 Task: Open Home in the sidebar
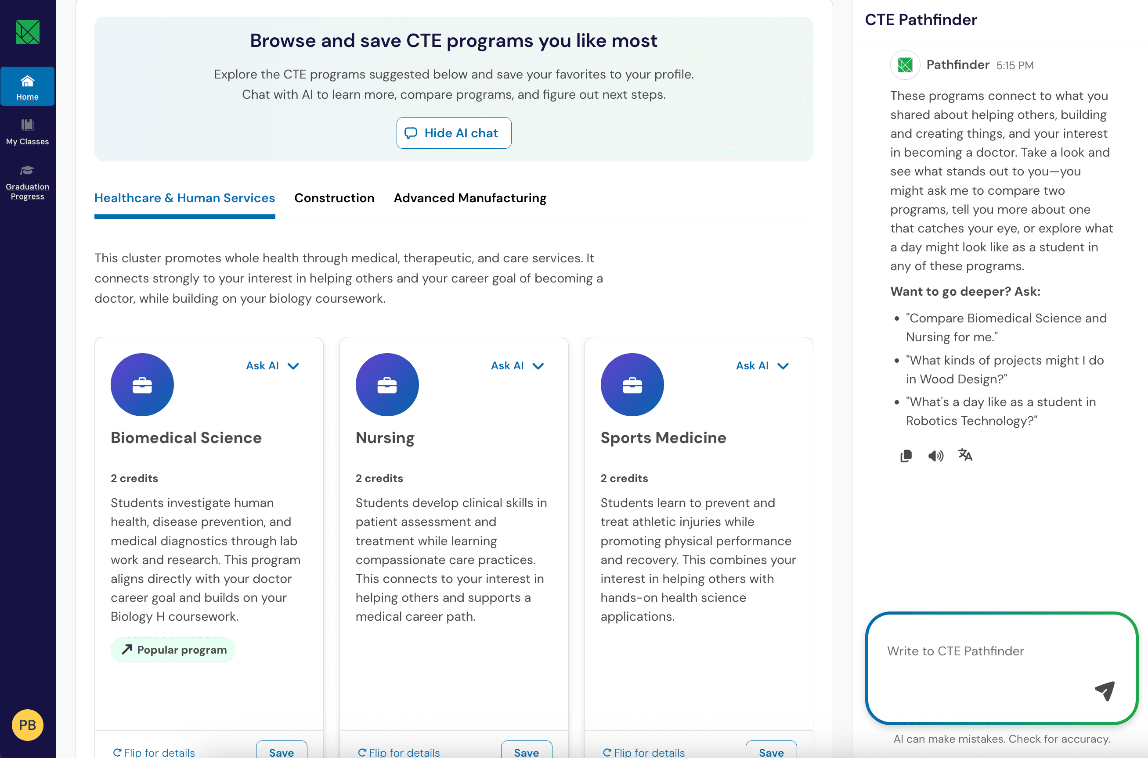28,87
